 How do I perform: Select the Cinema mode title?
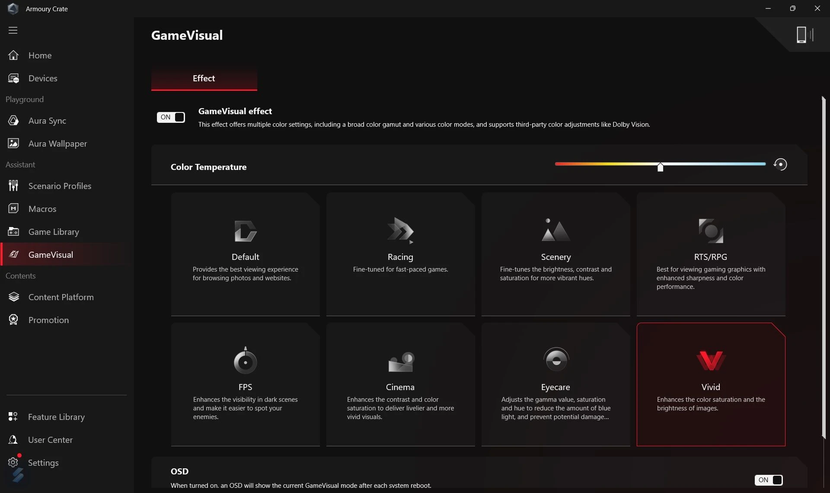click(x=400, y=387)
